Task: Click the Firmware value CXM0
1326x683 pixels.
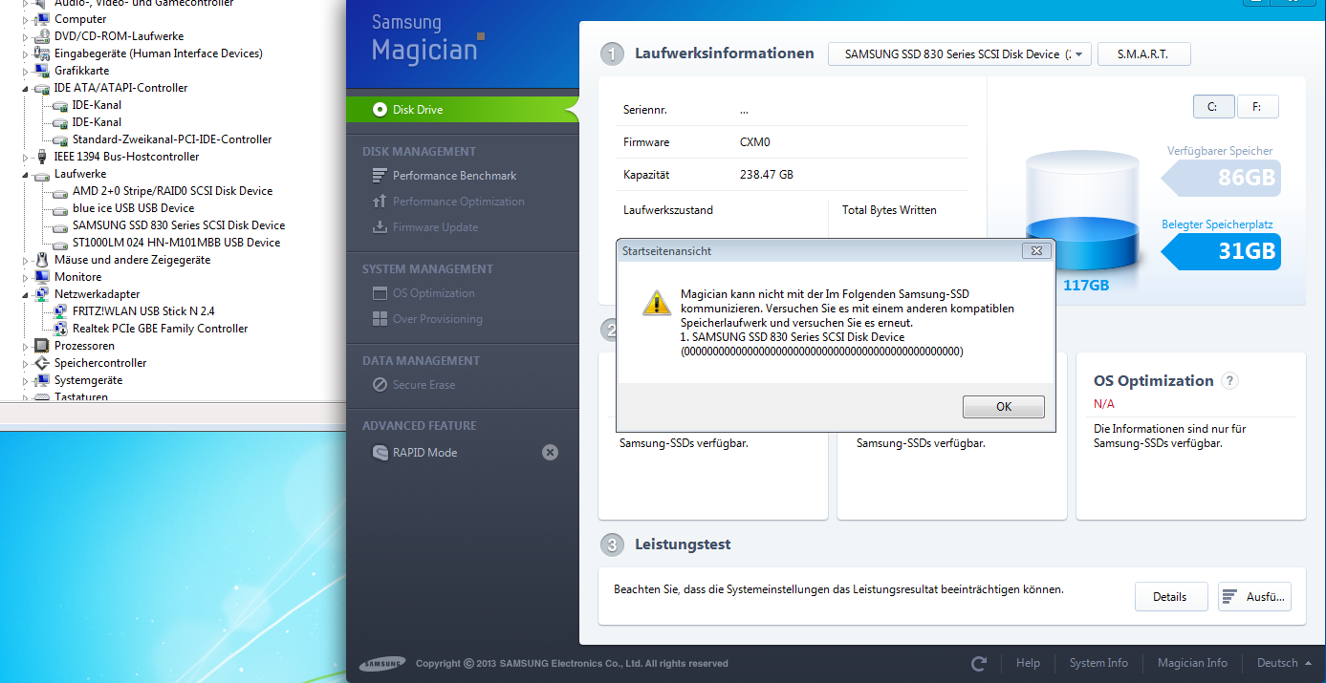Action: click(x=754, y=142)
